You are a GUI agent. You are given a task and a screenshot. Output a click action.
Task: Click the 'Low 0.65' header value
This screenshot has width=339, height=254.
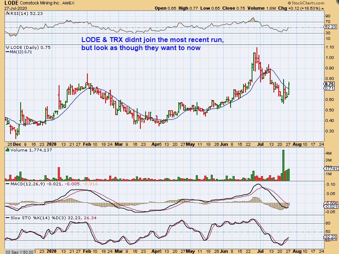point(210,8)
